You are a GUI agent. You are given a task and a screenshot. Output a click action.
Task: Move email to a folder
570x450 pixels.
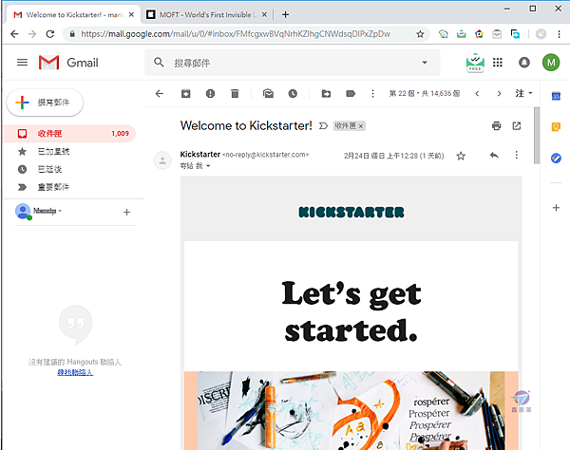point(326,94)
